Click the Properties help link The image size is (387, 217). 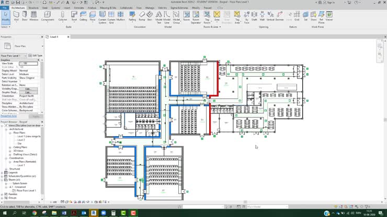click(x=9, y=115)
